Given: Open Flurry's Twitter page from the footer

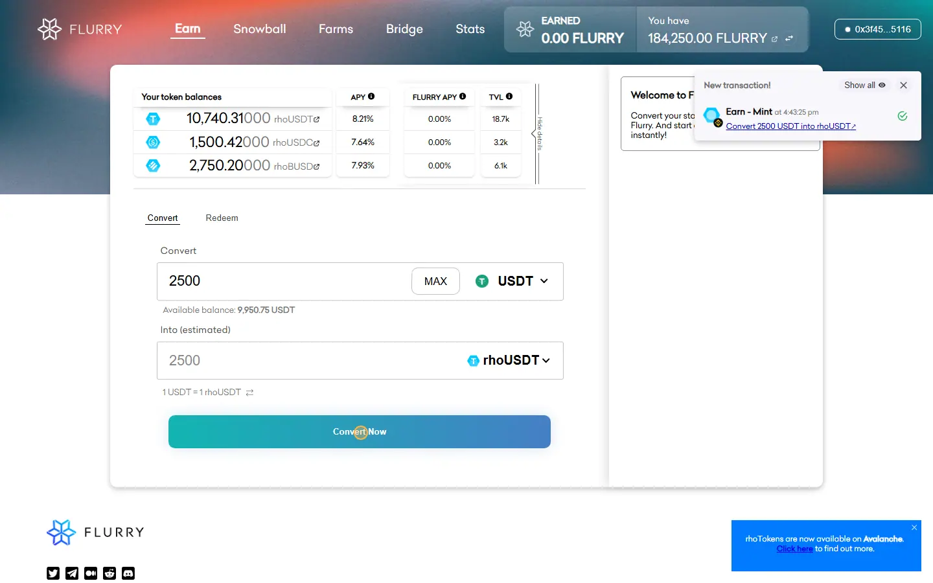Looking at the screenshot, I should pyautogui.click(x=53, y=573).
